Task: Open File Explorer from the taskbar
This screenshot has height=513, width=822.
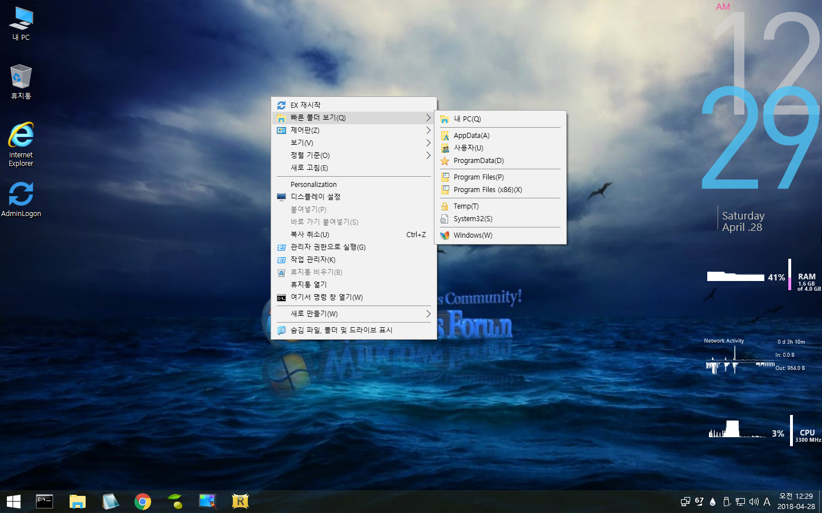Action: [77, 502]
